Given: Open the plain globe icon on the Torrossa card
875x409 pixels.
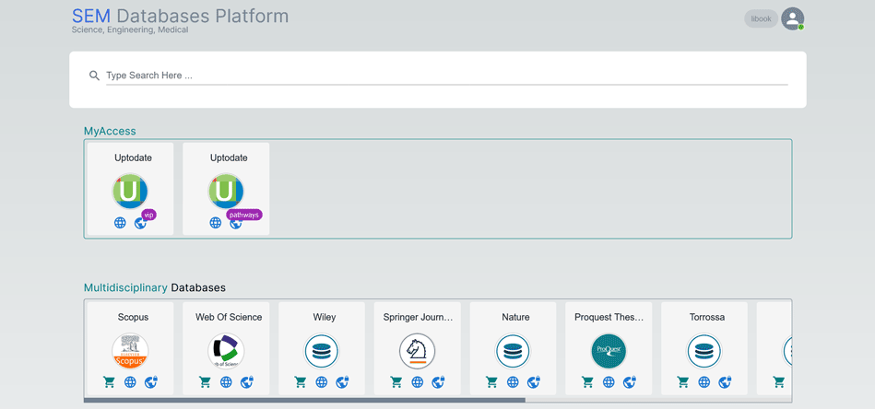Looking at the screenshot, I should 704,381.
